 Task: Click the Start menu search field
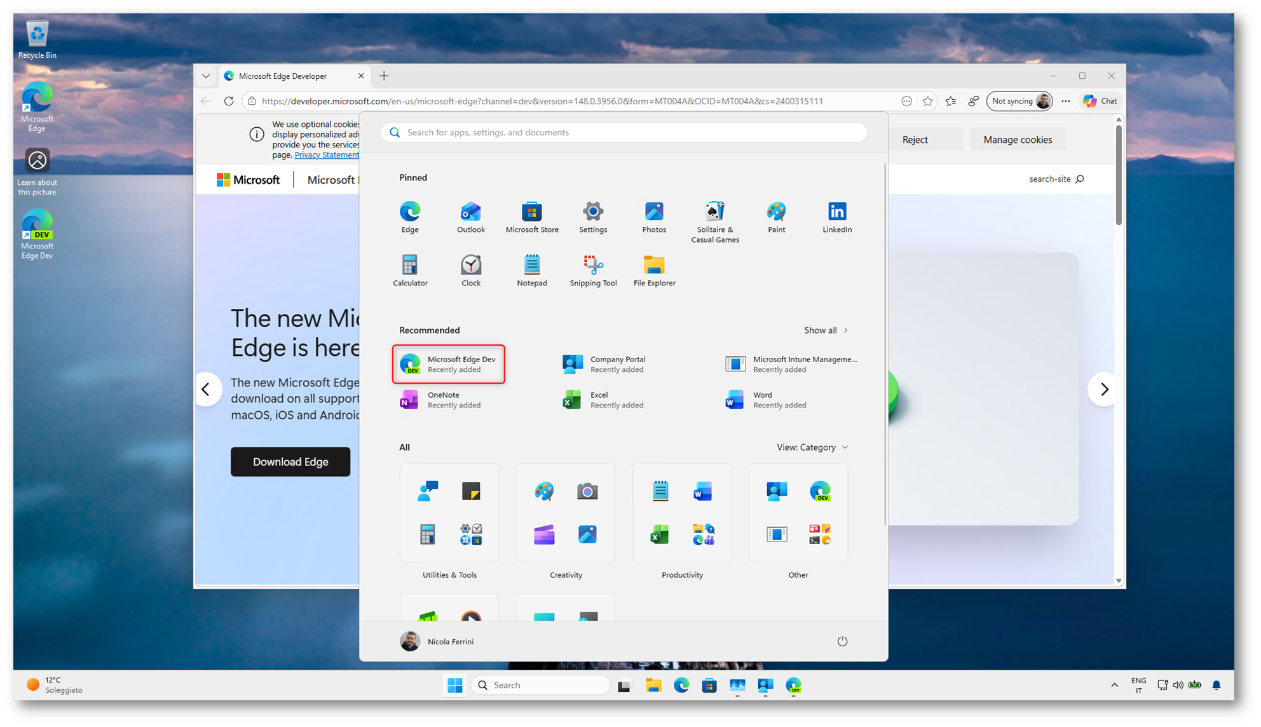[x=623, y=133]
